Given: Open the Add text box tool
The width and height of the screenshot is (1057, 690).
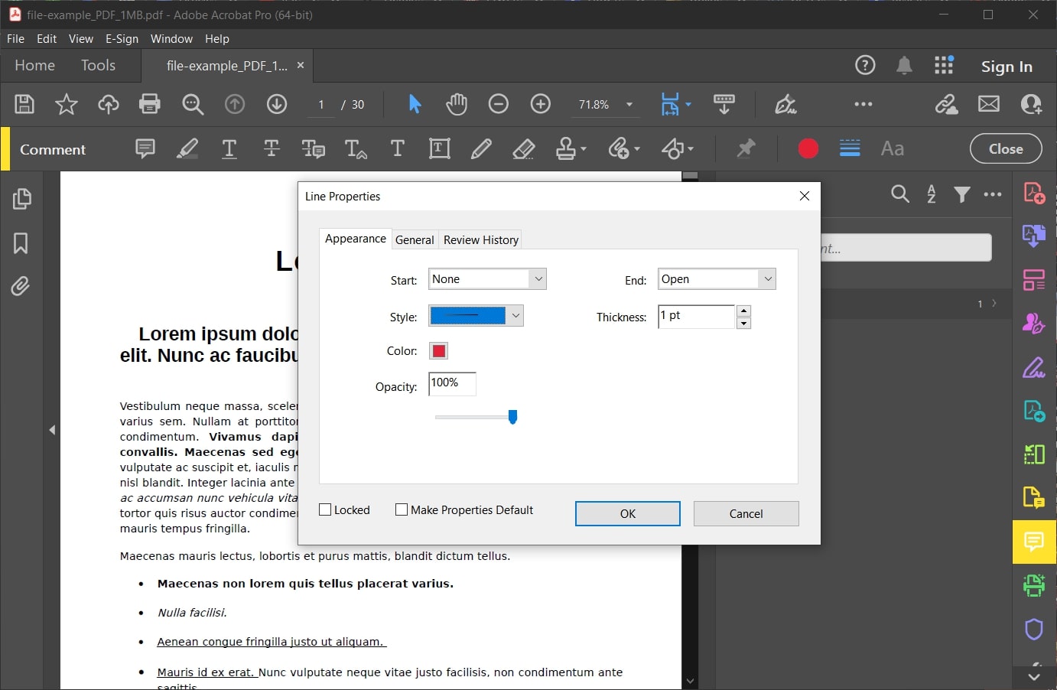Looking at the screenshot, I should [440, 148].
